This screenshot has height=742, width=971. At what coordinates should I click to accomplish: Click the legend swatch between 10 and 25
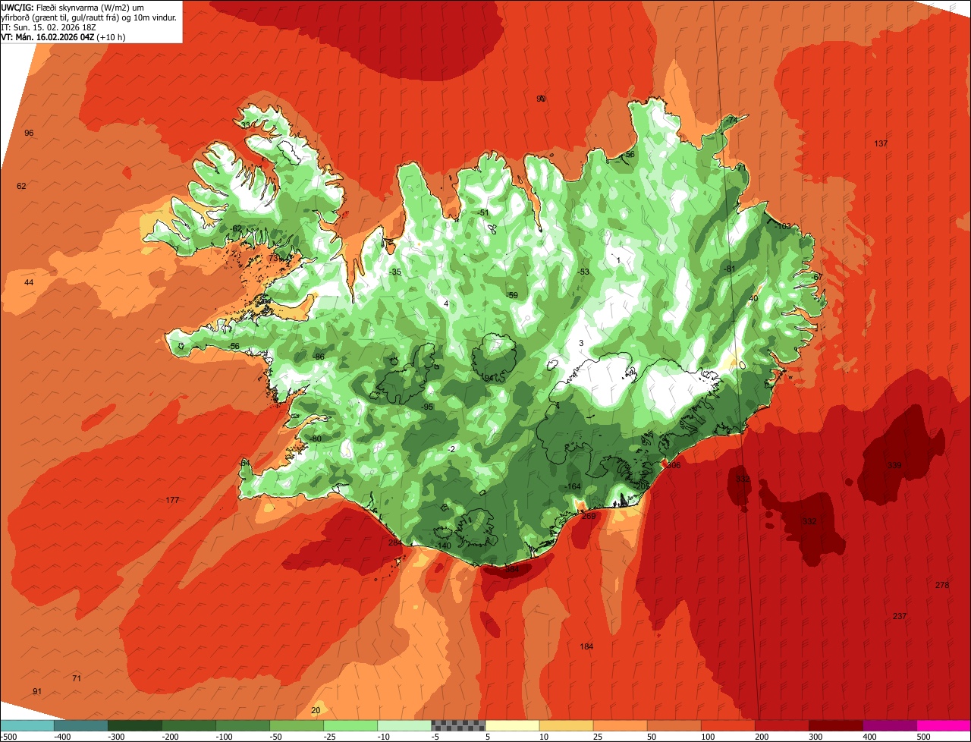pyautogui.click(x=565, y=725)
